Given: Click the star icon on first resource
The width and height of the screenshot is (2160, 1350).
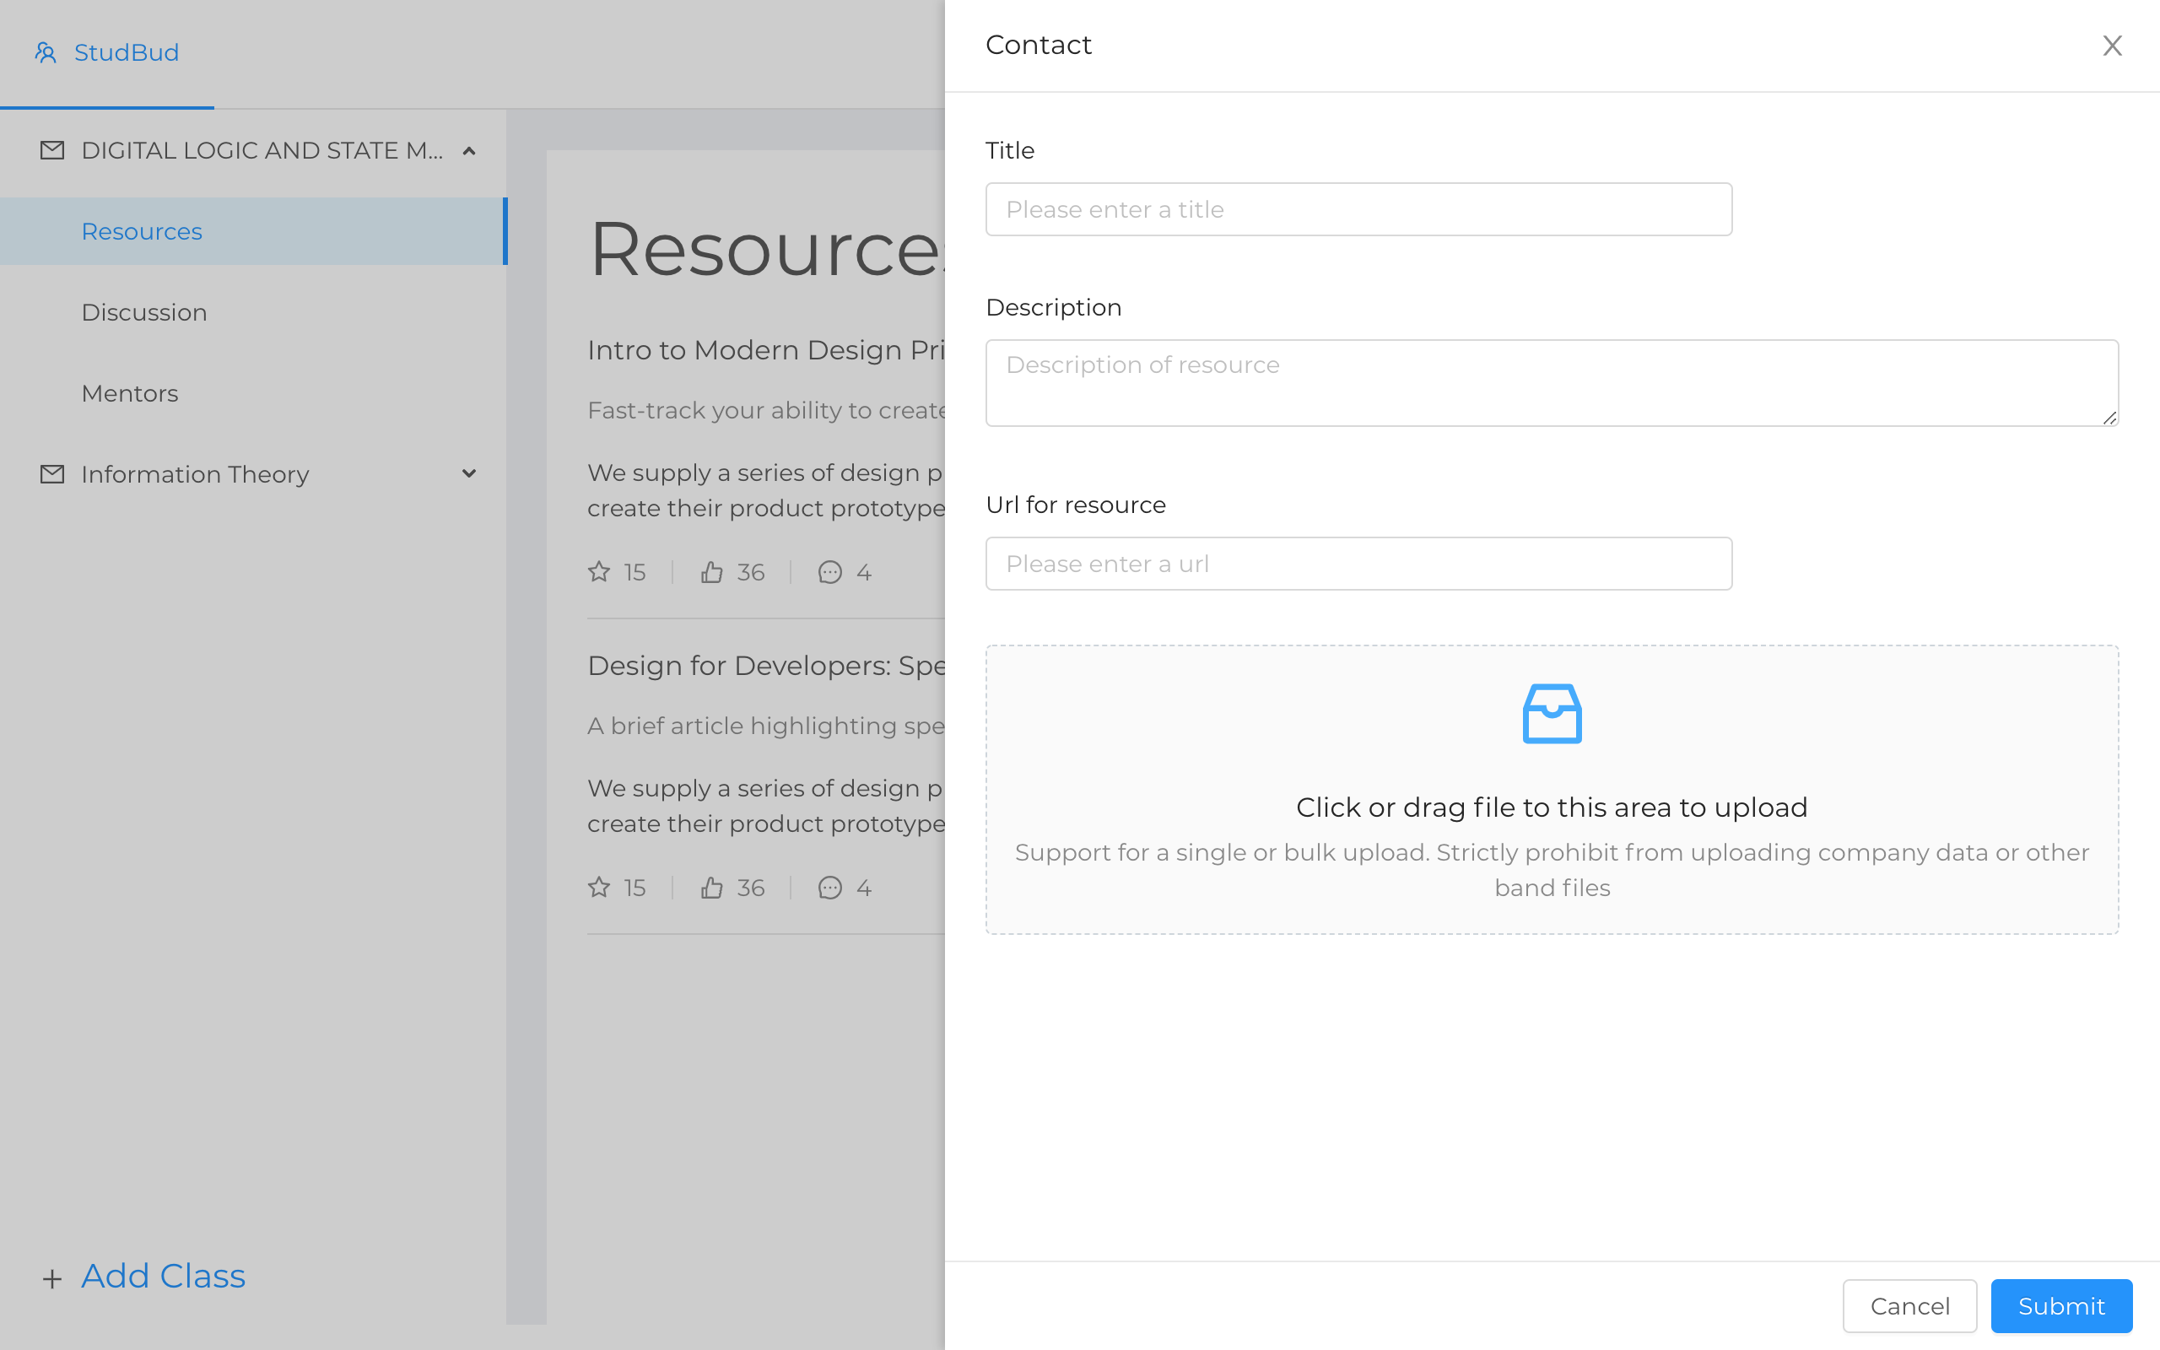Looking at the screenshot, I should click(x=599, y=571).
